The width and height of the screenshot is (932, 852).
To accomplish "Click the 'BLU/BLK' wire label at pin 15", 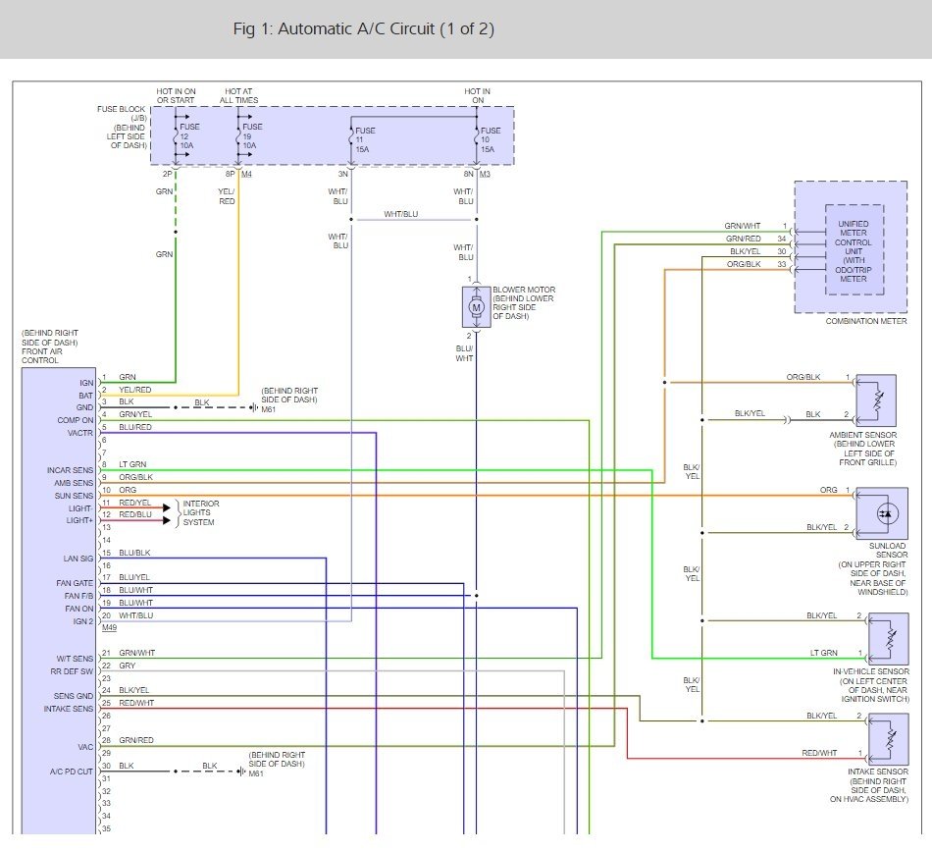I will [x=134, y=553].
